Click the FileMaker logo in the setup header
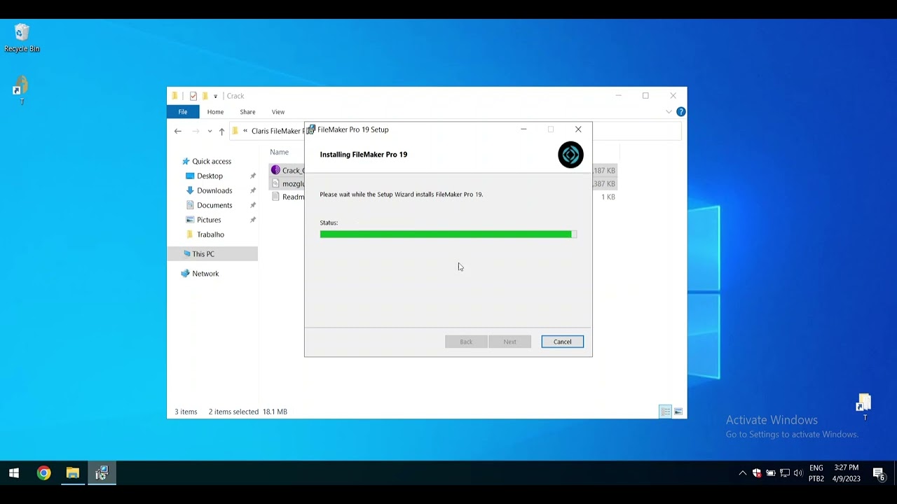This screenshot has height=504, width=897. [570, 155]
